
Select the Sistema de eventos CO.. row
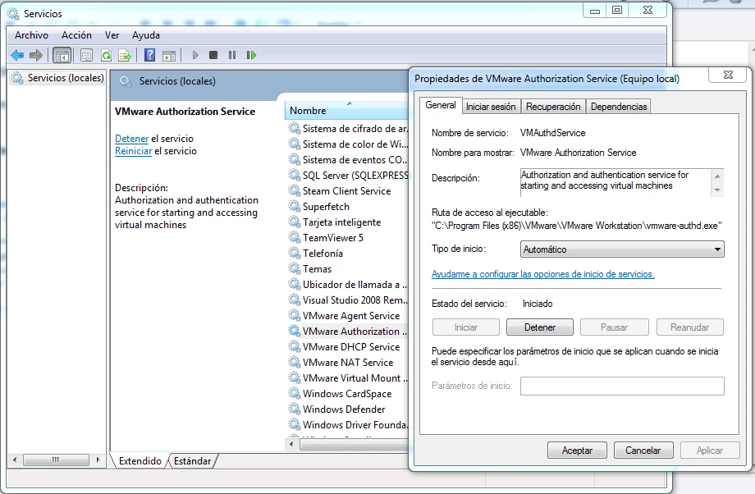coord(348,160)
